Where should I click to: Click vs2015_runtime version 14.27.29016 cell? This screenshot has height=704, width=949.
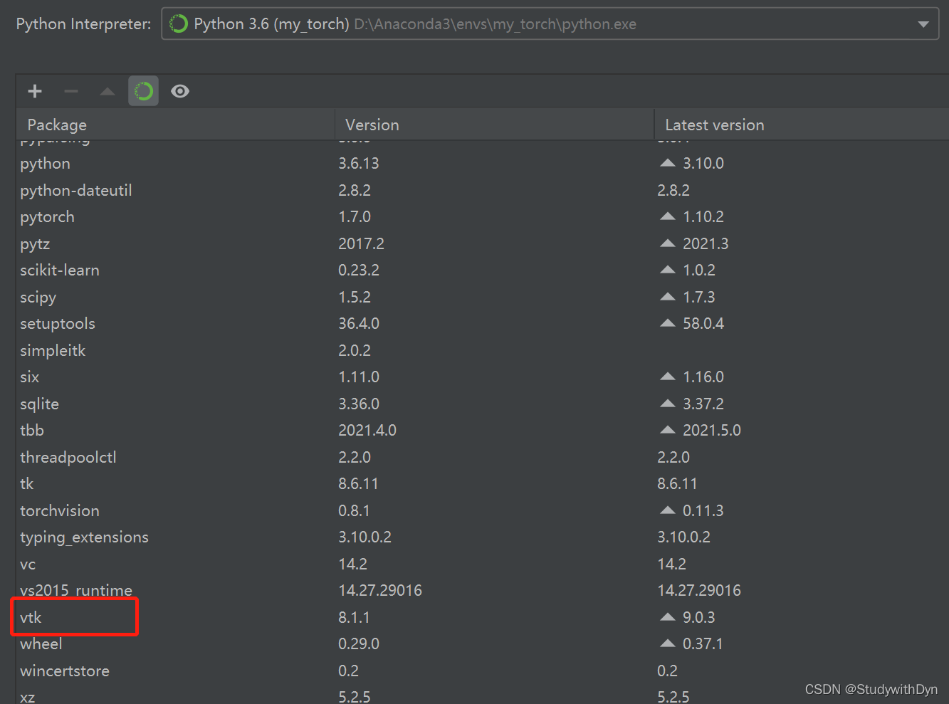[380, 591]
